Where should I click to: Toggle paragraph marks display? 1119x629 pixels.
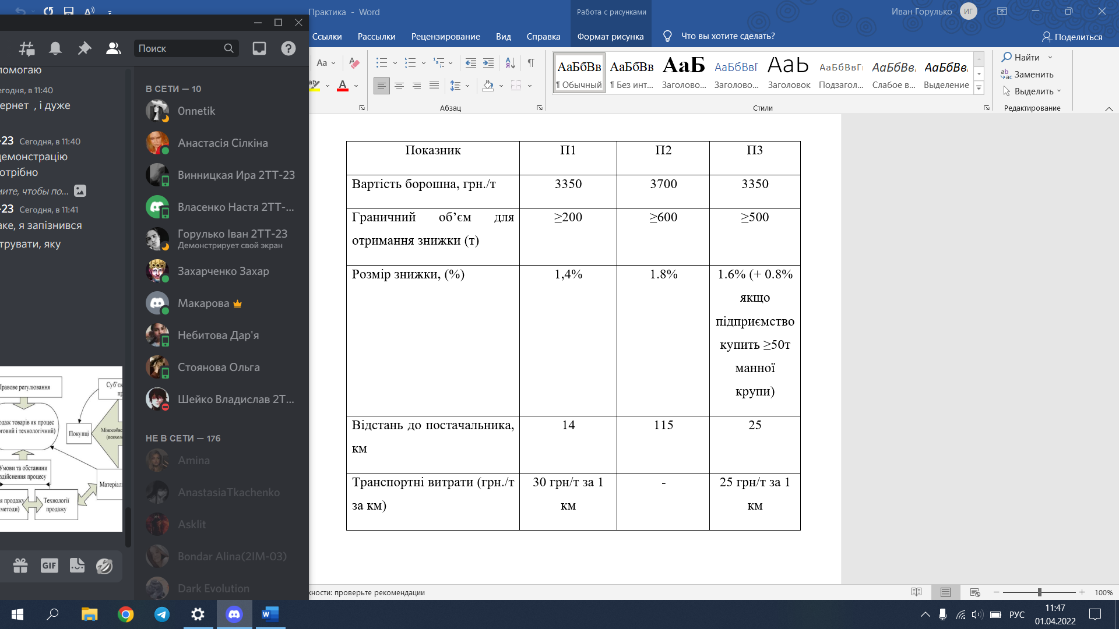point(530,62)
